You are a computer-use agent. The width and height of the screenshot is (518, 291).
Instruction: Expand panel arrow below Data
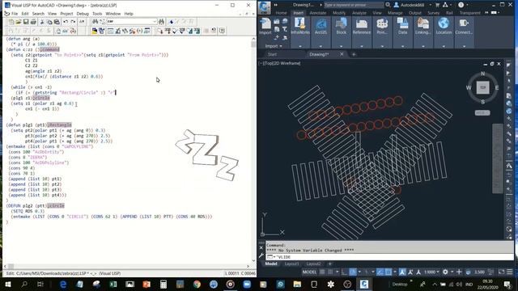click(x=402, y=46)
